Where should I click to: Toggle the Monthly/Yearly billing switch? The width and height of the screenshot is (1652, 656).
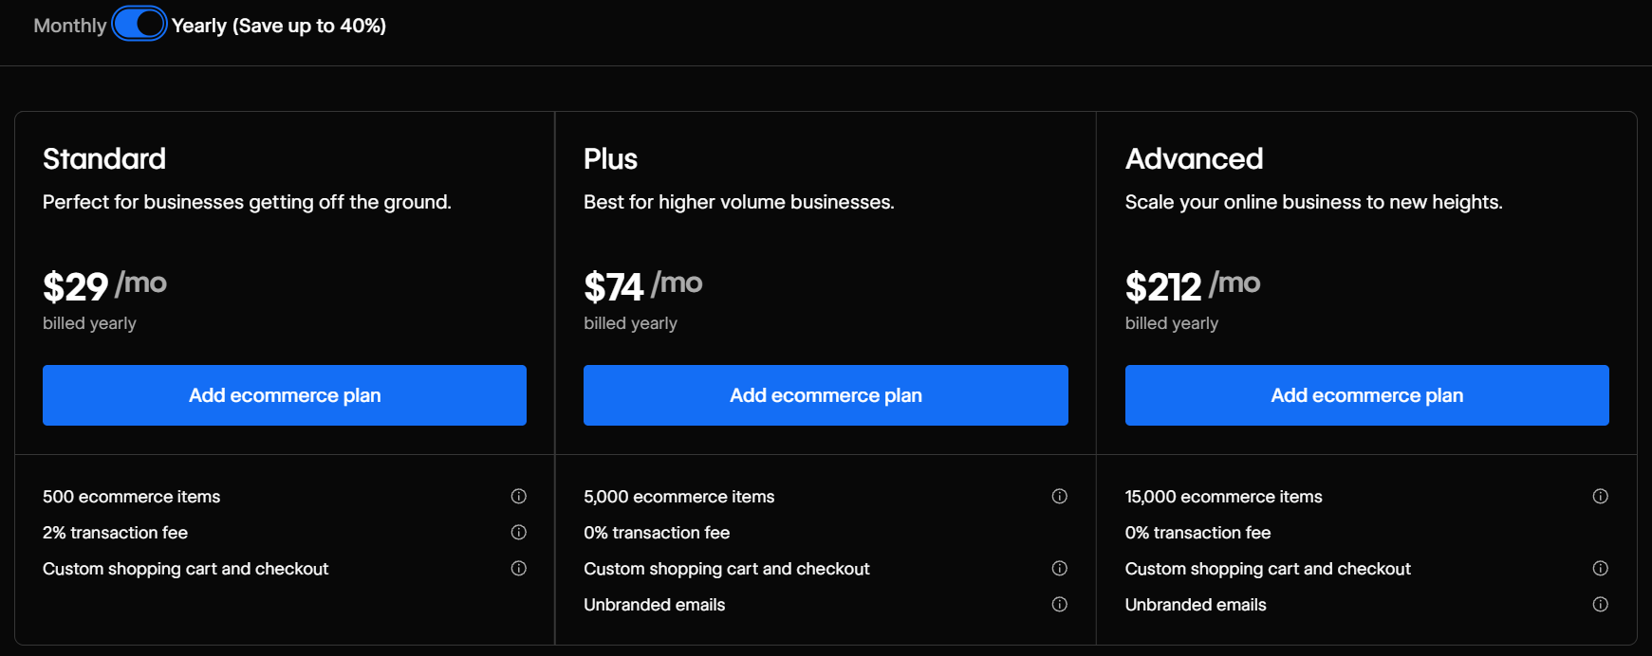tap(139, 25)
